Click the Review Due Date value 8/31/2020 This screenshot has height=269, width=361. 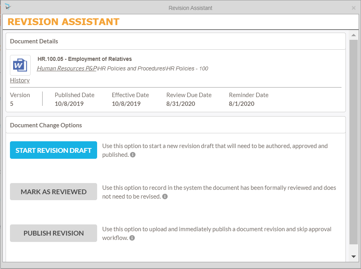click(x=181, y=104)
